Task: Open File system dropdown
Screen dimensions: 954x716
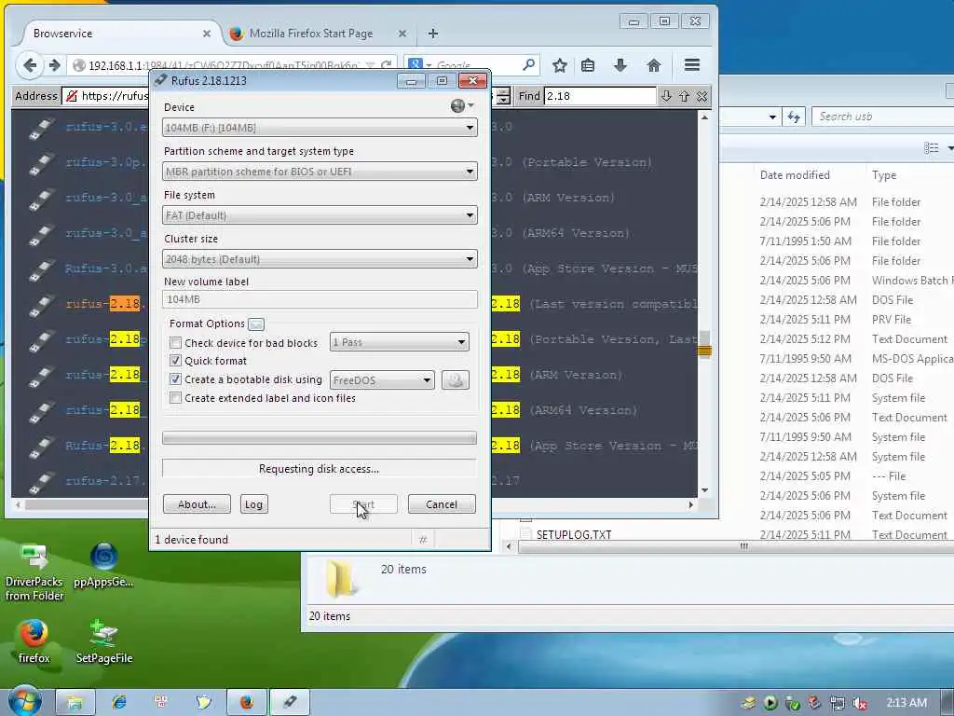Action: 320,215
